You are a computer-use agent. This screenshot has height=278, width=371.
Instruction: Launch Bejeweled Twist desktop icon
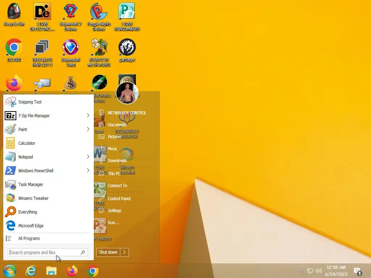(x=71, y=53)
